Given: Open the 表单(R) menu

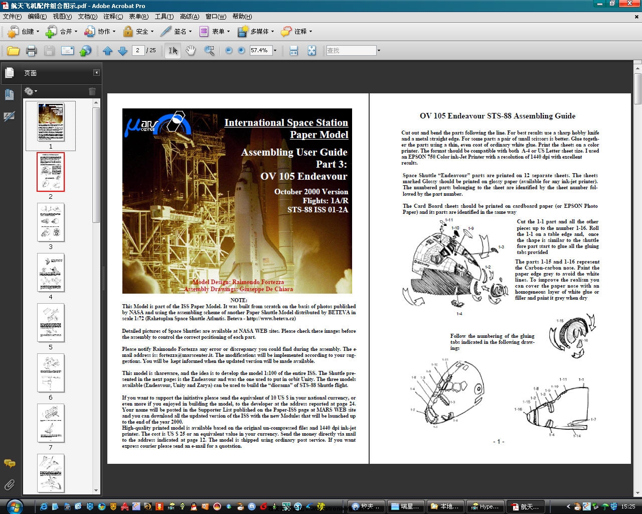Looking at the screenshot, I should coord(139,17).
